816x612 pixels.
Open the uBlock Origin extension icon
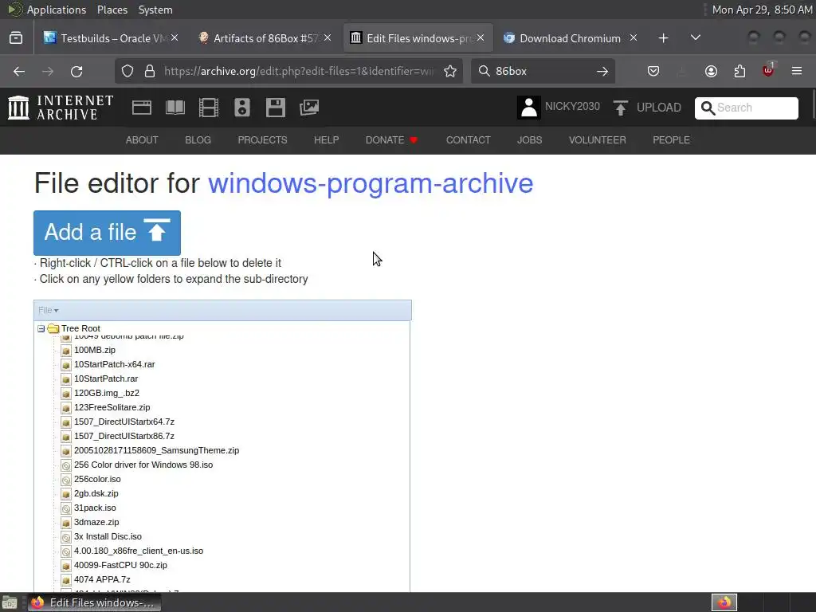pyautogui.click(x=768, y=71)
